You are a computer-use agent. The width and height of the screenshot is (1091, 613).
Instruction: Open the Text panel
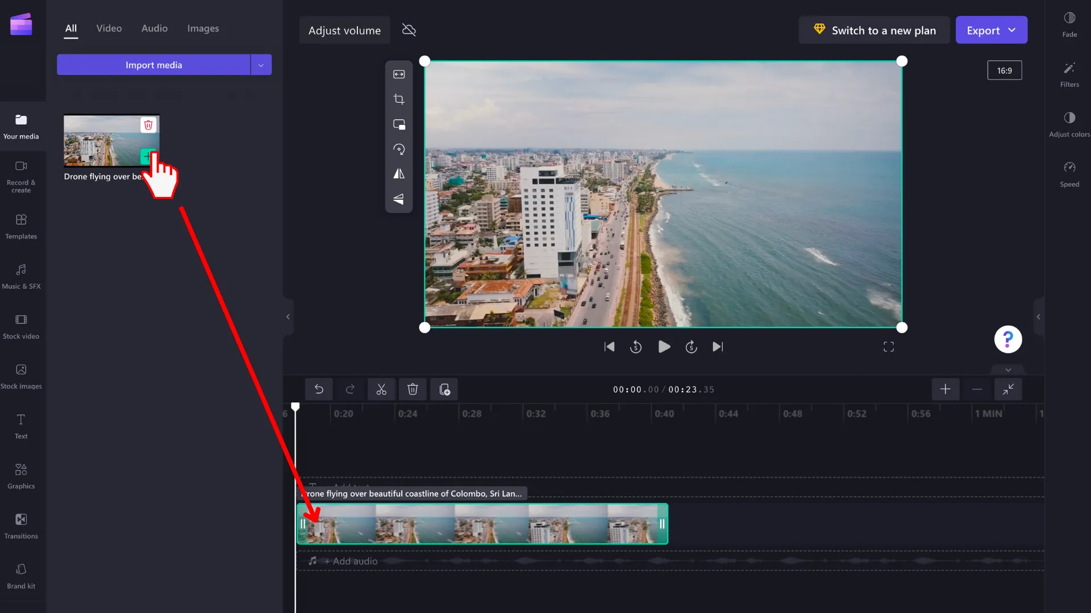tap(21, 426)
